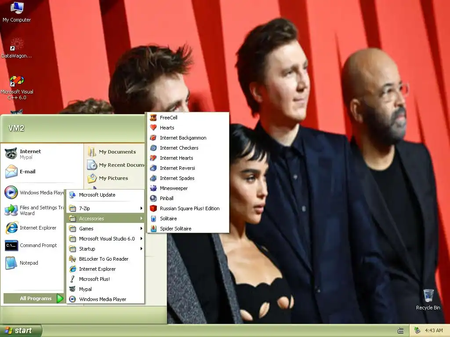The image size is (450, 337).
Task: Start Spider Solitaire
Action: click(x=188, y=228)
